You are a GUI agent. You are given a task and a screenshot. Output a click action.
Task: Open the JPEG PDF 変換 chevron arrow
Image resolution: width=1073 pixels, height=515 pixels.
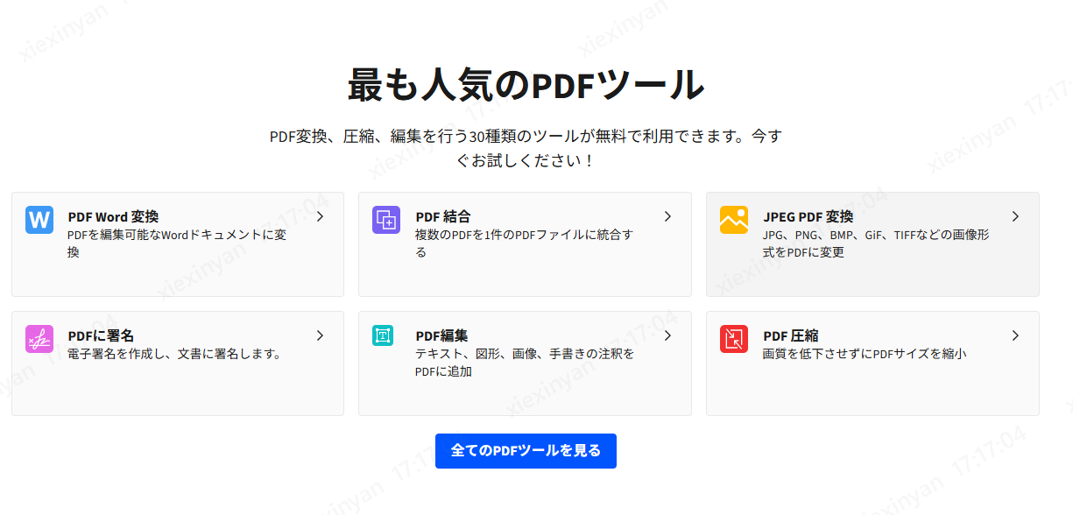[x=1015, y=216]
